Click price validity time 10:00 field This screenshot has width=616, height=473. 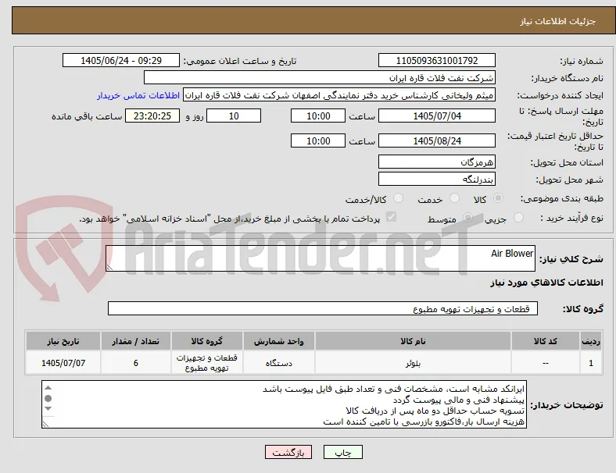[x=318, y=140]
